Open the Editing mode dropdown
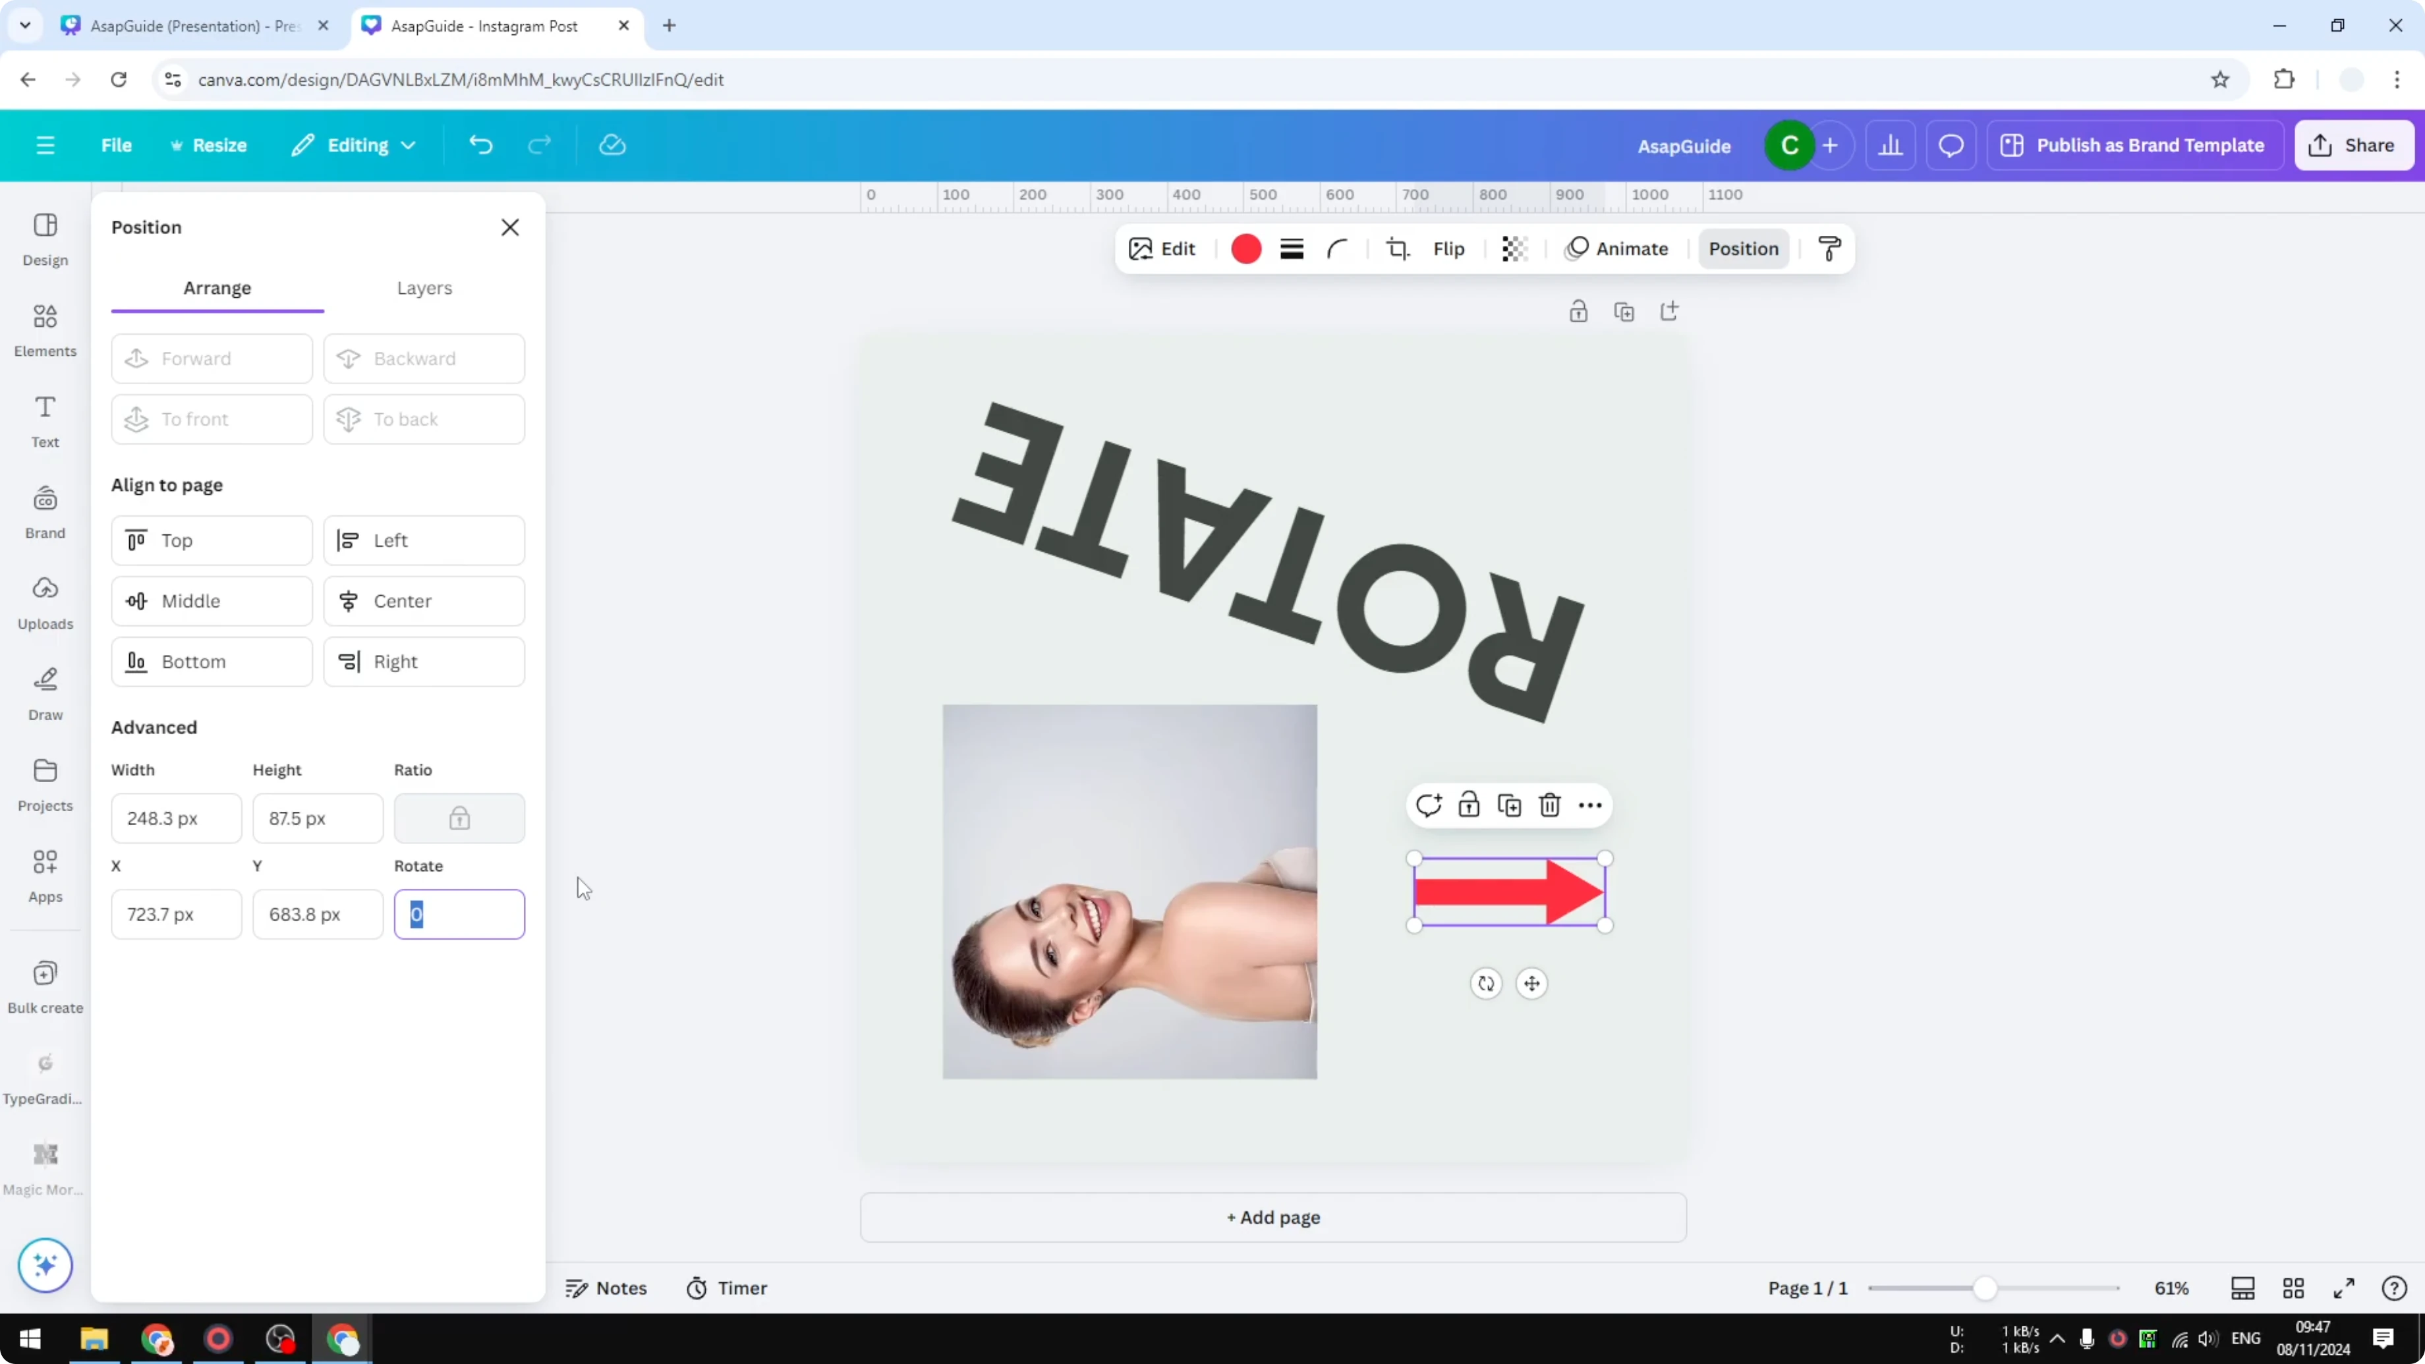The width and height of the screenshot is (2425, 1364). click(x=353, y=145)
